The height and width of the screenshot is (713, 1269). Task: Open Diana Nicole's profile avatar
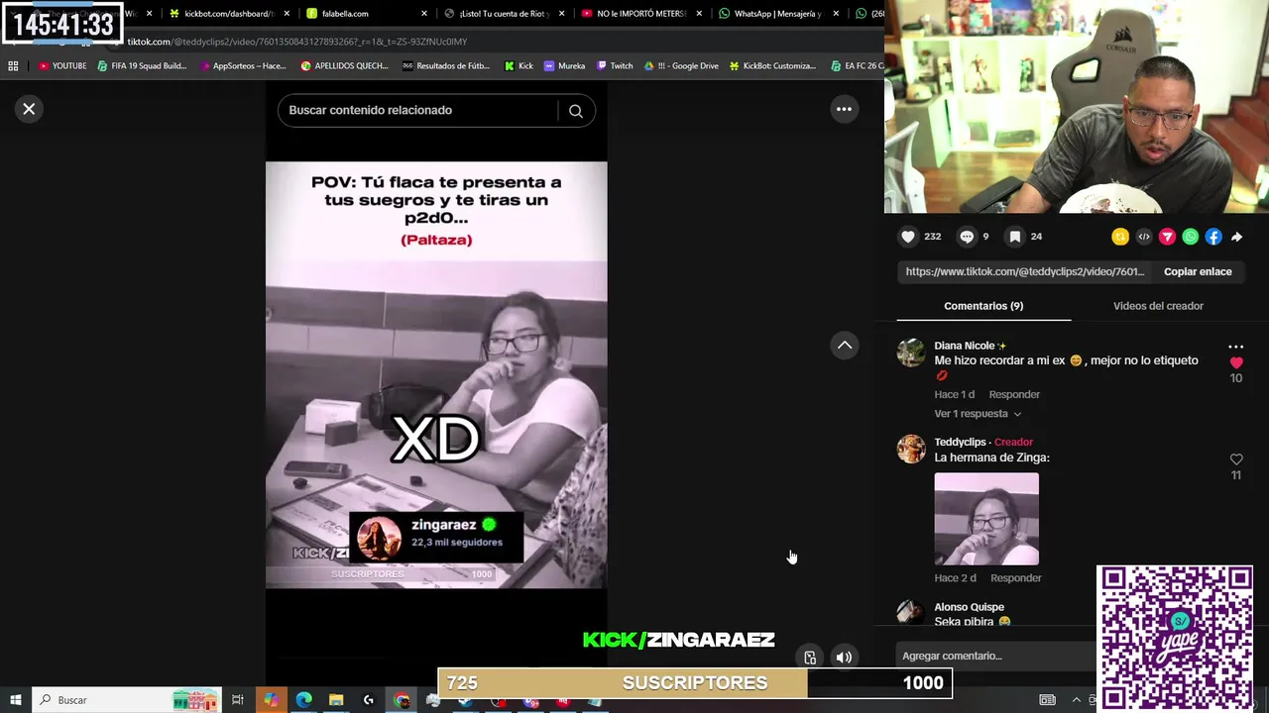point(911,353)
